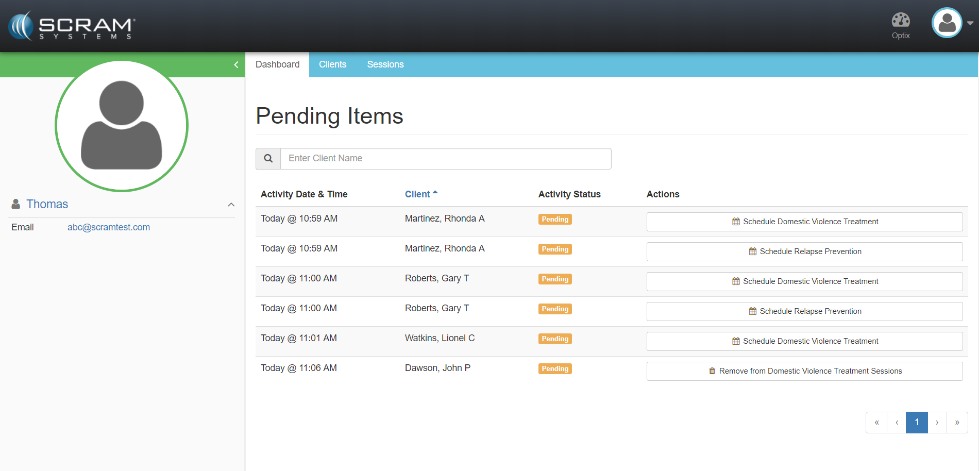The image size is (979, 471).
Task: Click the user account avatar icon
Action: [947, 23]
